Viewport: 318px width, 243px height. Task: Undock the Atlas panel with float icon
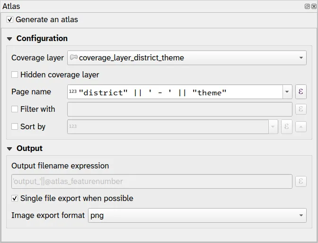tap(308, 7)
